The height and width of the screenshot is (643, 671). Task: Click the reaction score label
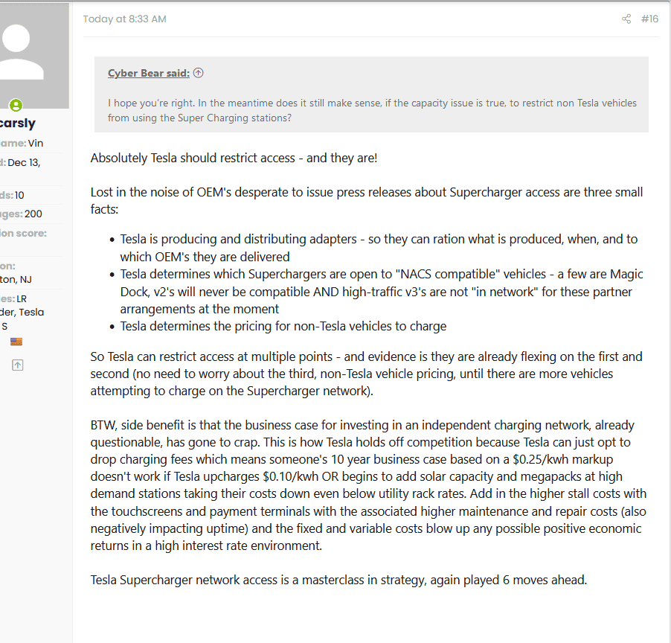click(24, 234)
